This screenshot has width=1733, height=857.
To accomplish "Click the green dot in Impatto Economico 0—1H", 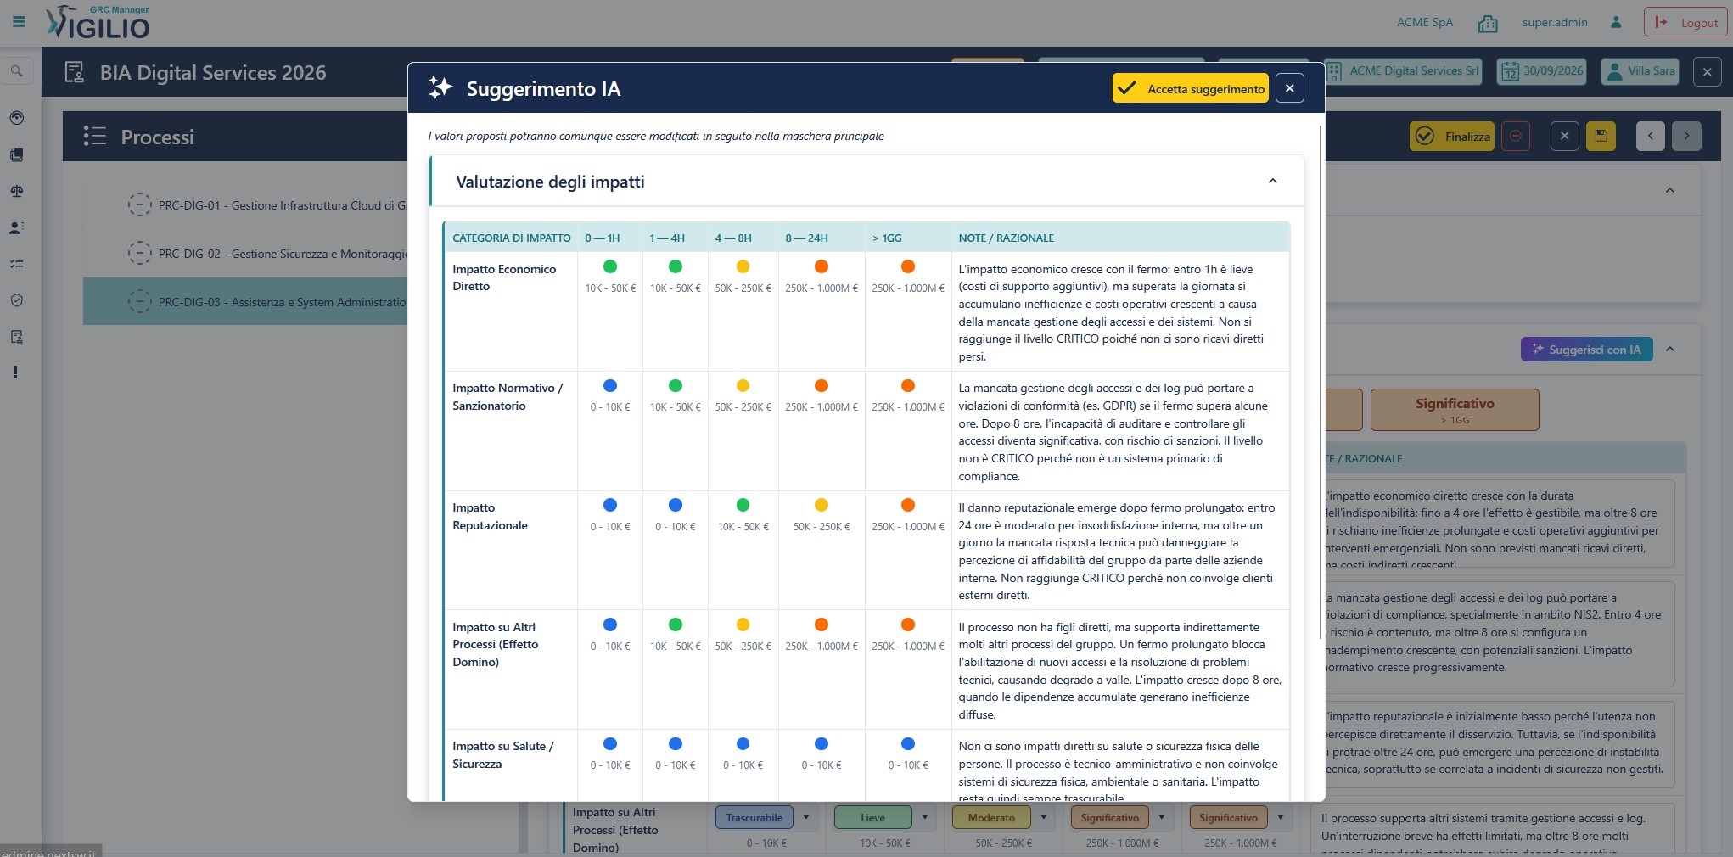I will tap(609, 266).
